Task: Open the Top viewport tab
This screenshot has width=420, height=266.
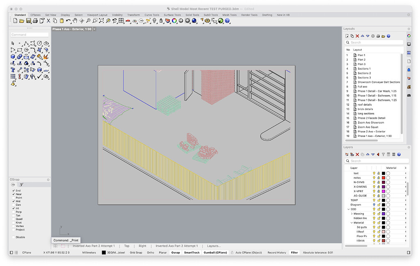Action: click(127, 246)
